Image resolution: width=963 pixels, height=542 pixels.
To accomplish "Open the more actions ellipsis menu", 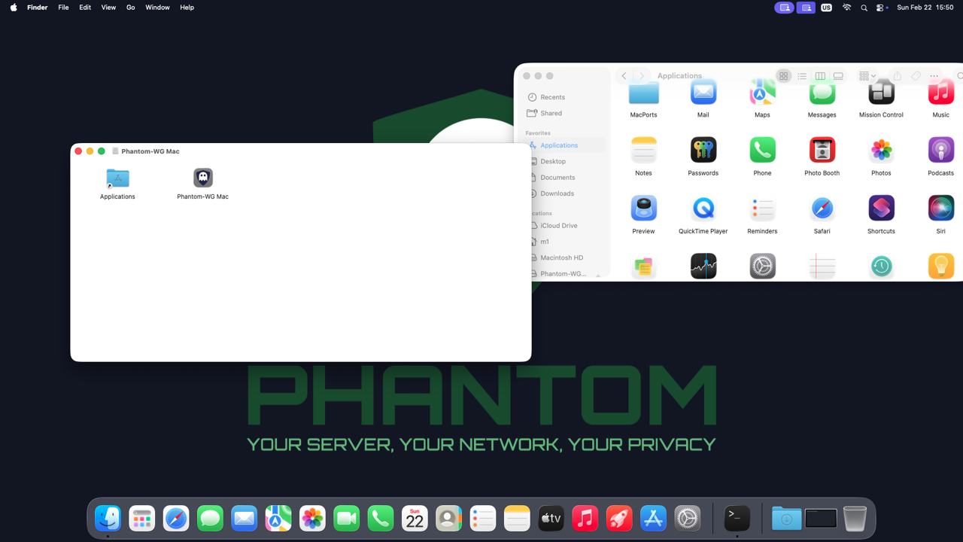I will tap(934, 76).
